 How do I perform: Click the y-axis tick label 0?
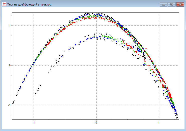click(x=10, y=65)
